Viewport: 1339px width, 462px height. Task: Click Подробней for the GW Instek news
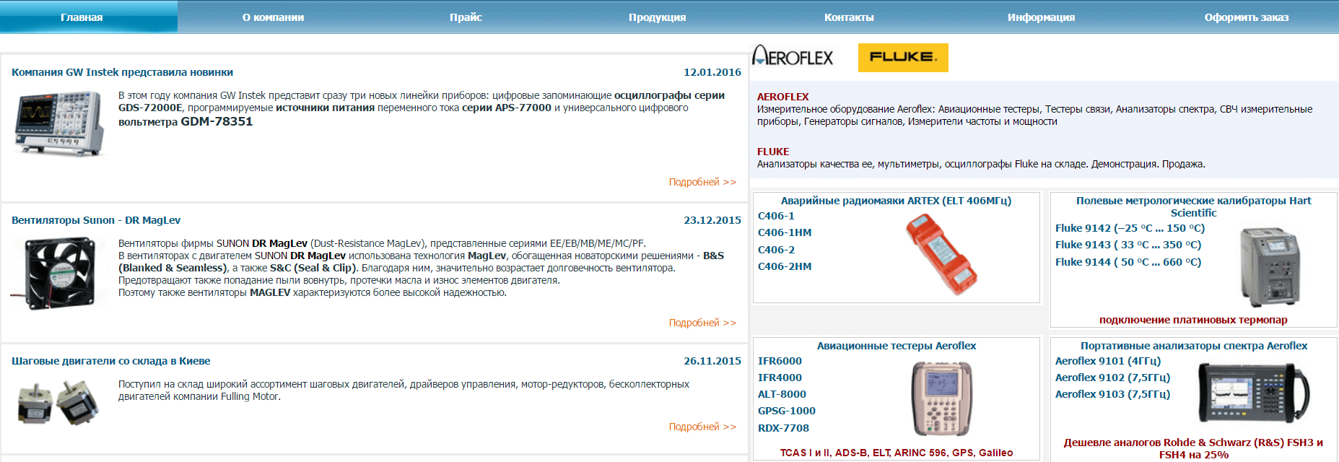(x=702, y=182)
